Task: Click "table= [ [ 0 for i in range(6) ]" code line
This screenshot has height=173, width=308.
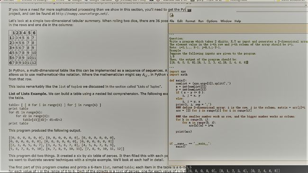Action: [x=55, y=105]
